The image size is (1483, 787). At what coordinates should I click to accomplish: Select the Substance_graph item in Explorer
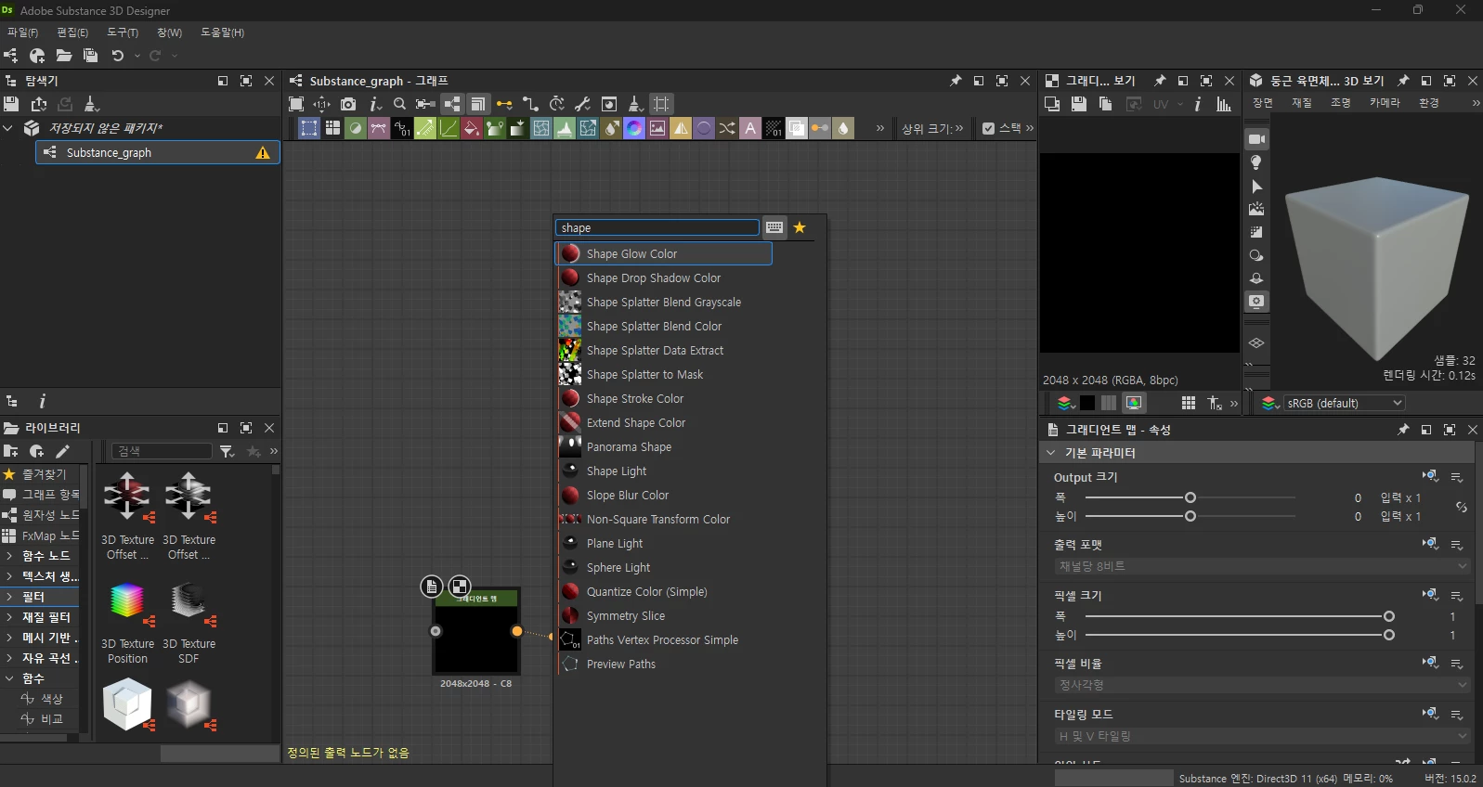157,152
